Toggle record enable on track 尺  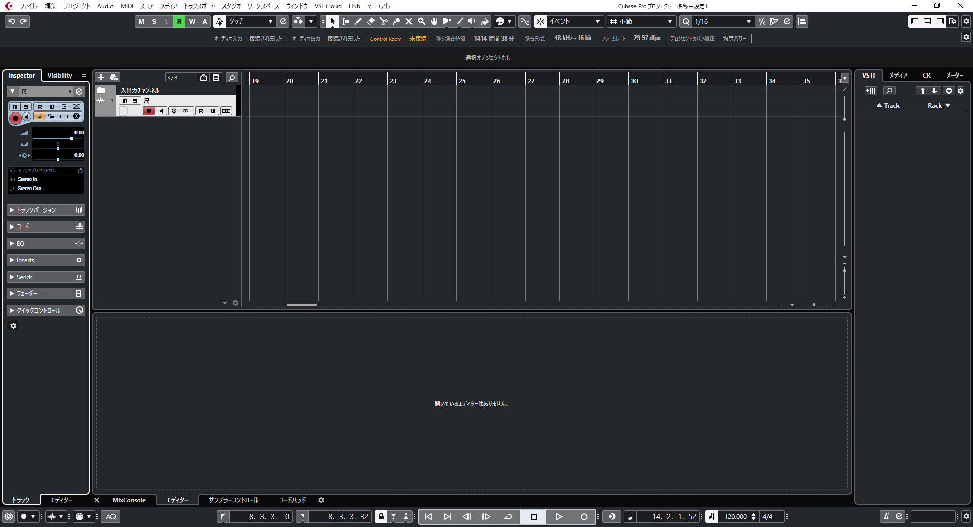tap(148, 110)
